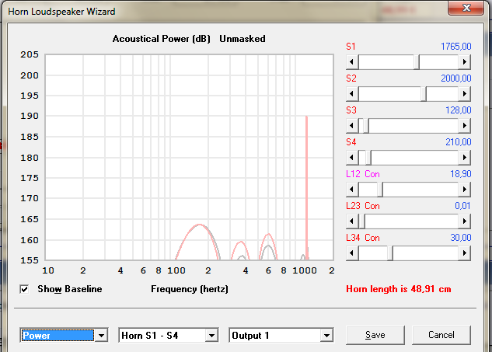Increase S3 with the right arrow
Image resolution: width=492 pixels, height=352 pixels.
click(464, 126)
